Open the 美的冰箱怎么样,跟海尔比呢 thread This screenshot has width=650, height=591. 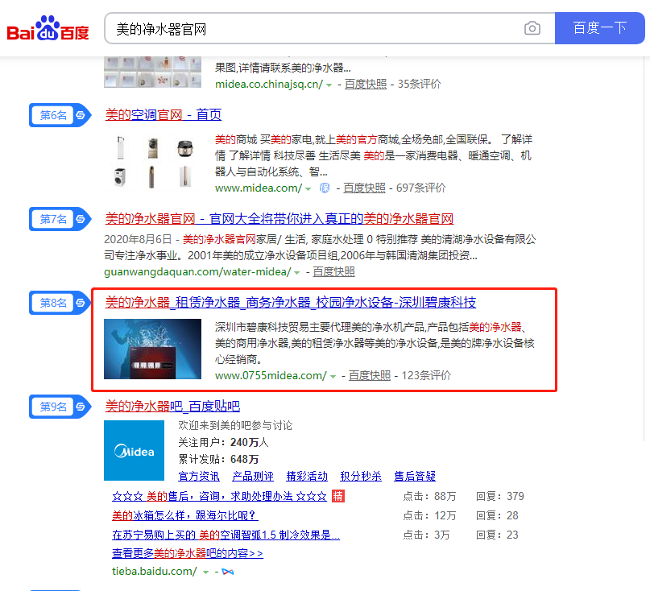click(x=185, y=515)
